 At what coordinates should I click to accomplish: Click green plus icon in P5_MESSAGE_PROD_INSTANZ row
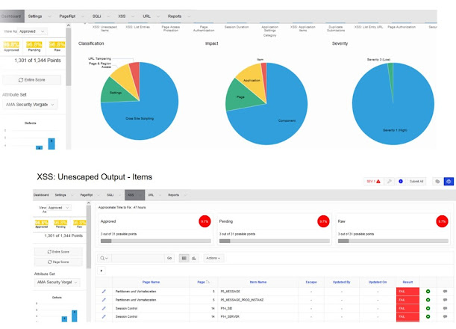[x=428, y=300]
